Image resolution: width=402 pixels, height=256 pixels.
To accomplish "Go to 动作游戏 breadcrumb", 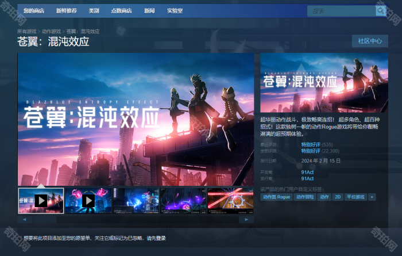I will pyautogui.click(x=51, y=31).
